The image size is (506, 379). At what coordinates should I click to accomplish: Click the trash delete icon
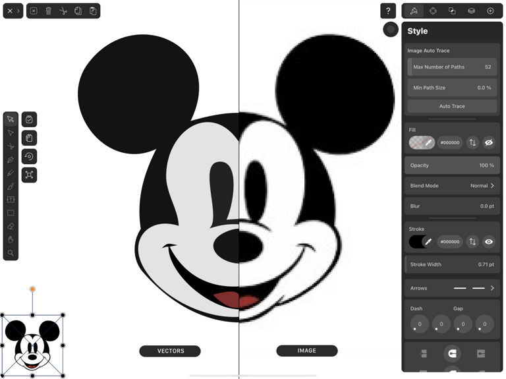coord(48,11)
